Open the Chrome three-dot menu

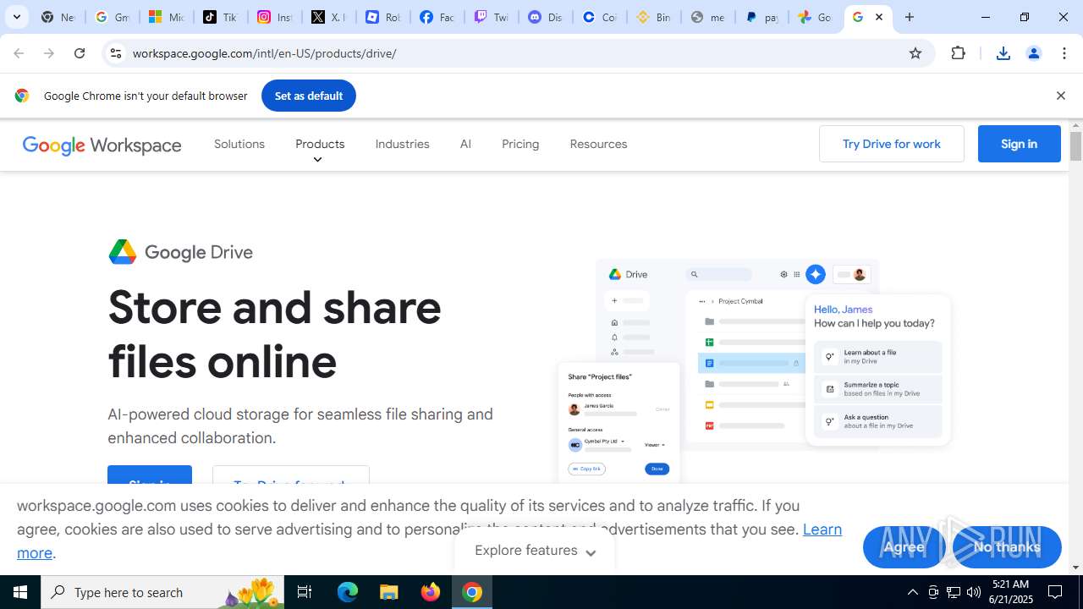1064,53
